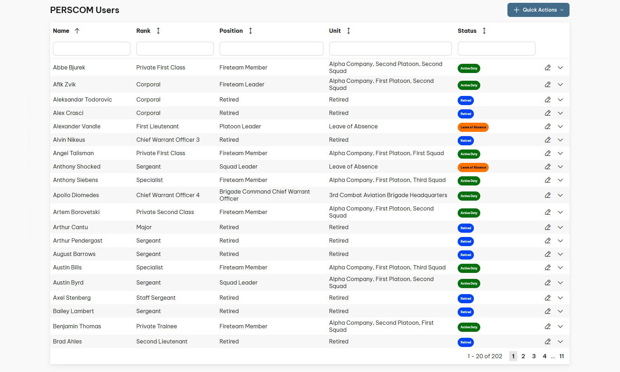Image resolution: width=620 pixels, height=372 pixels.
Task: Jump to page 11 of results
Action: [561, 356]
